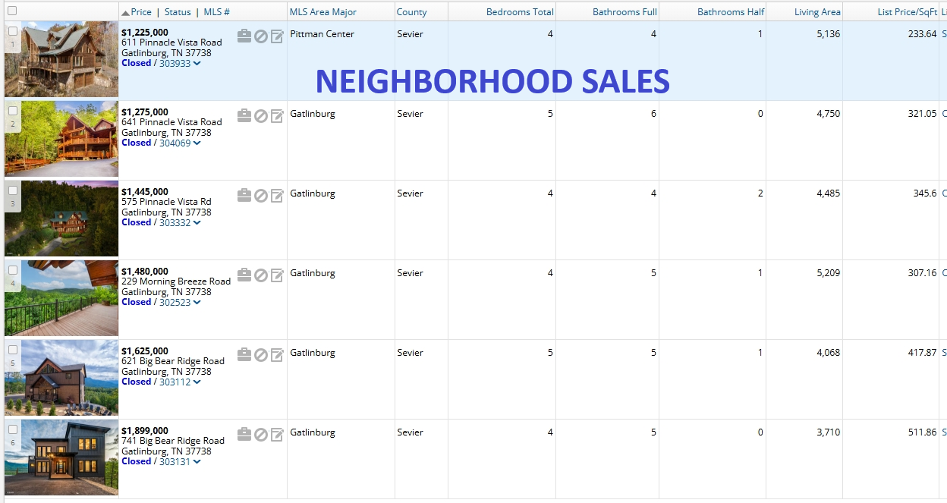947x503 pixels.
Task: Tick the checkbox for 229 Morning Breeze Road
Action: point(13,270)
